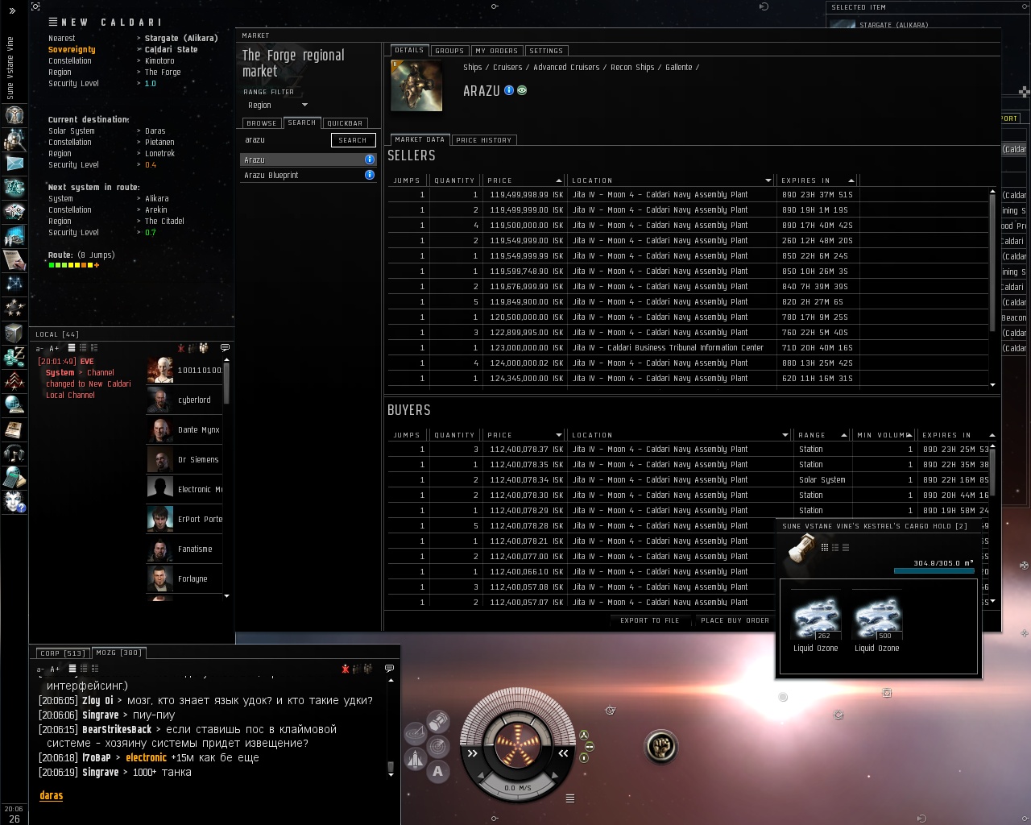1031x825 pixels.
Task: Open the market Settings tab
Action: [x=546, y=51]
